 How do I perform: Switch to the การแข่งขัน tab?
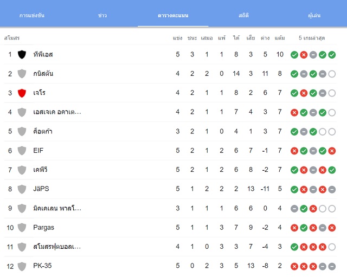[32, 15]
